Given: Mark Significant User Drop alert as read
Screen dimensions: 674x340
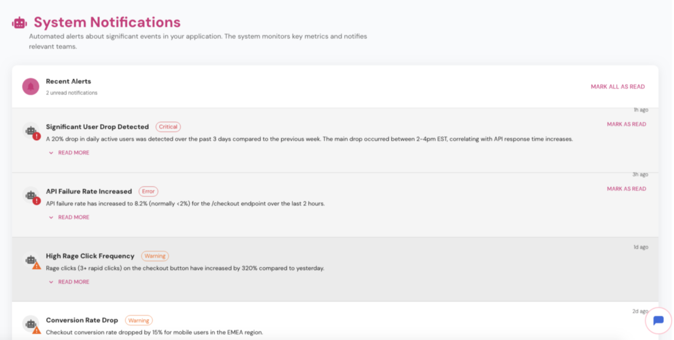Looking at the screenshot, I should 626,124.
